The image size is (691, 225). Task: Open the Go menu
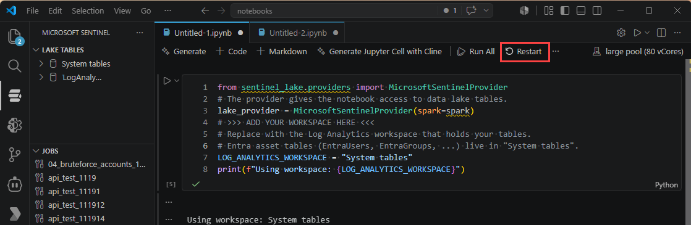[x=146, y=10]
